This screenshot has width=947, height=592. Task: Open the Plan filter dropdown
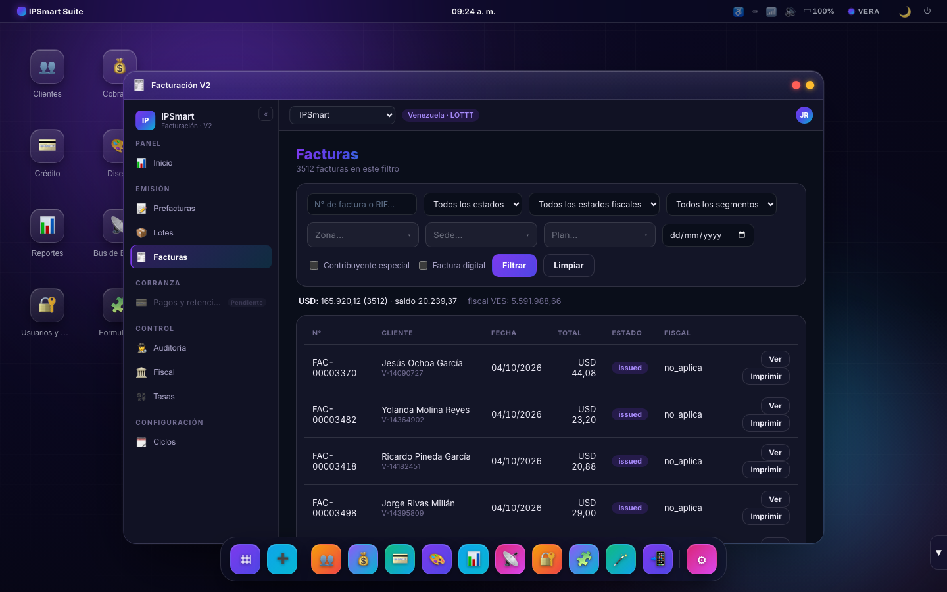(x=600, y=235)
